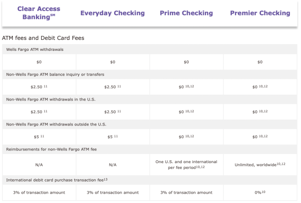Click the N/A cell under Clear Access Banking
The image size is (301, 203).
[x=39, y=165]
